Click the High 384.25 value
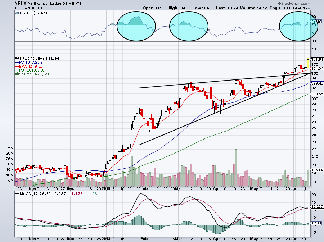This screenshot has height=242, width=324. coord(179,8)
